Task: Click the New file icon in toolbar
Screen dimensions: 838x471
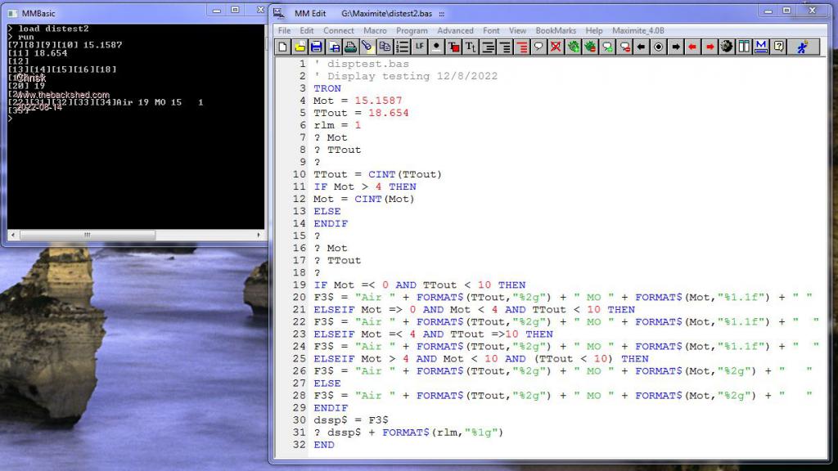Action: pyautogui.click(x=283, y=47)
